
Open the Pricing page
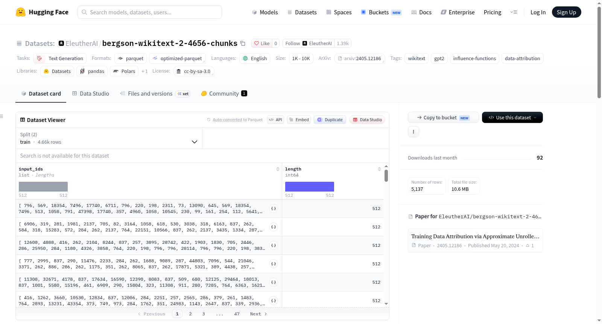pos(493,12)
